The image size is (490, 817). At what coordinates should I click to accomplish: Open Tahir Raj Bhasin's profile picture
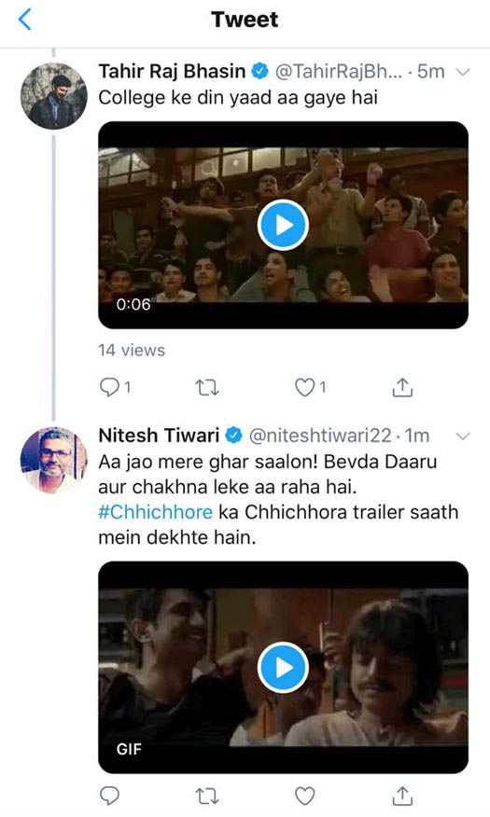click(54, 96)
